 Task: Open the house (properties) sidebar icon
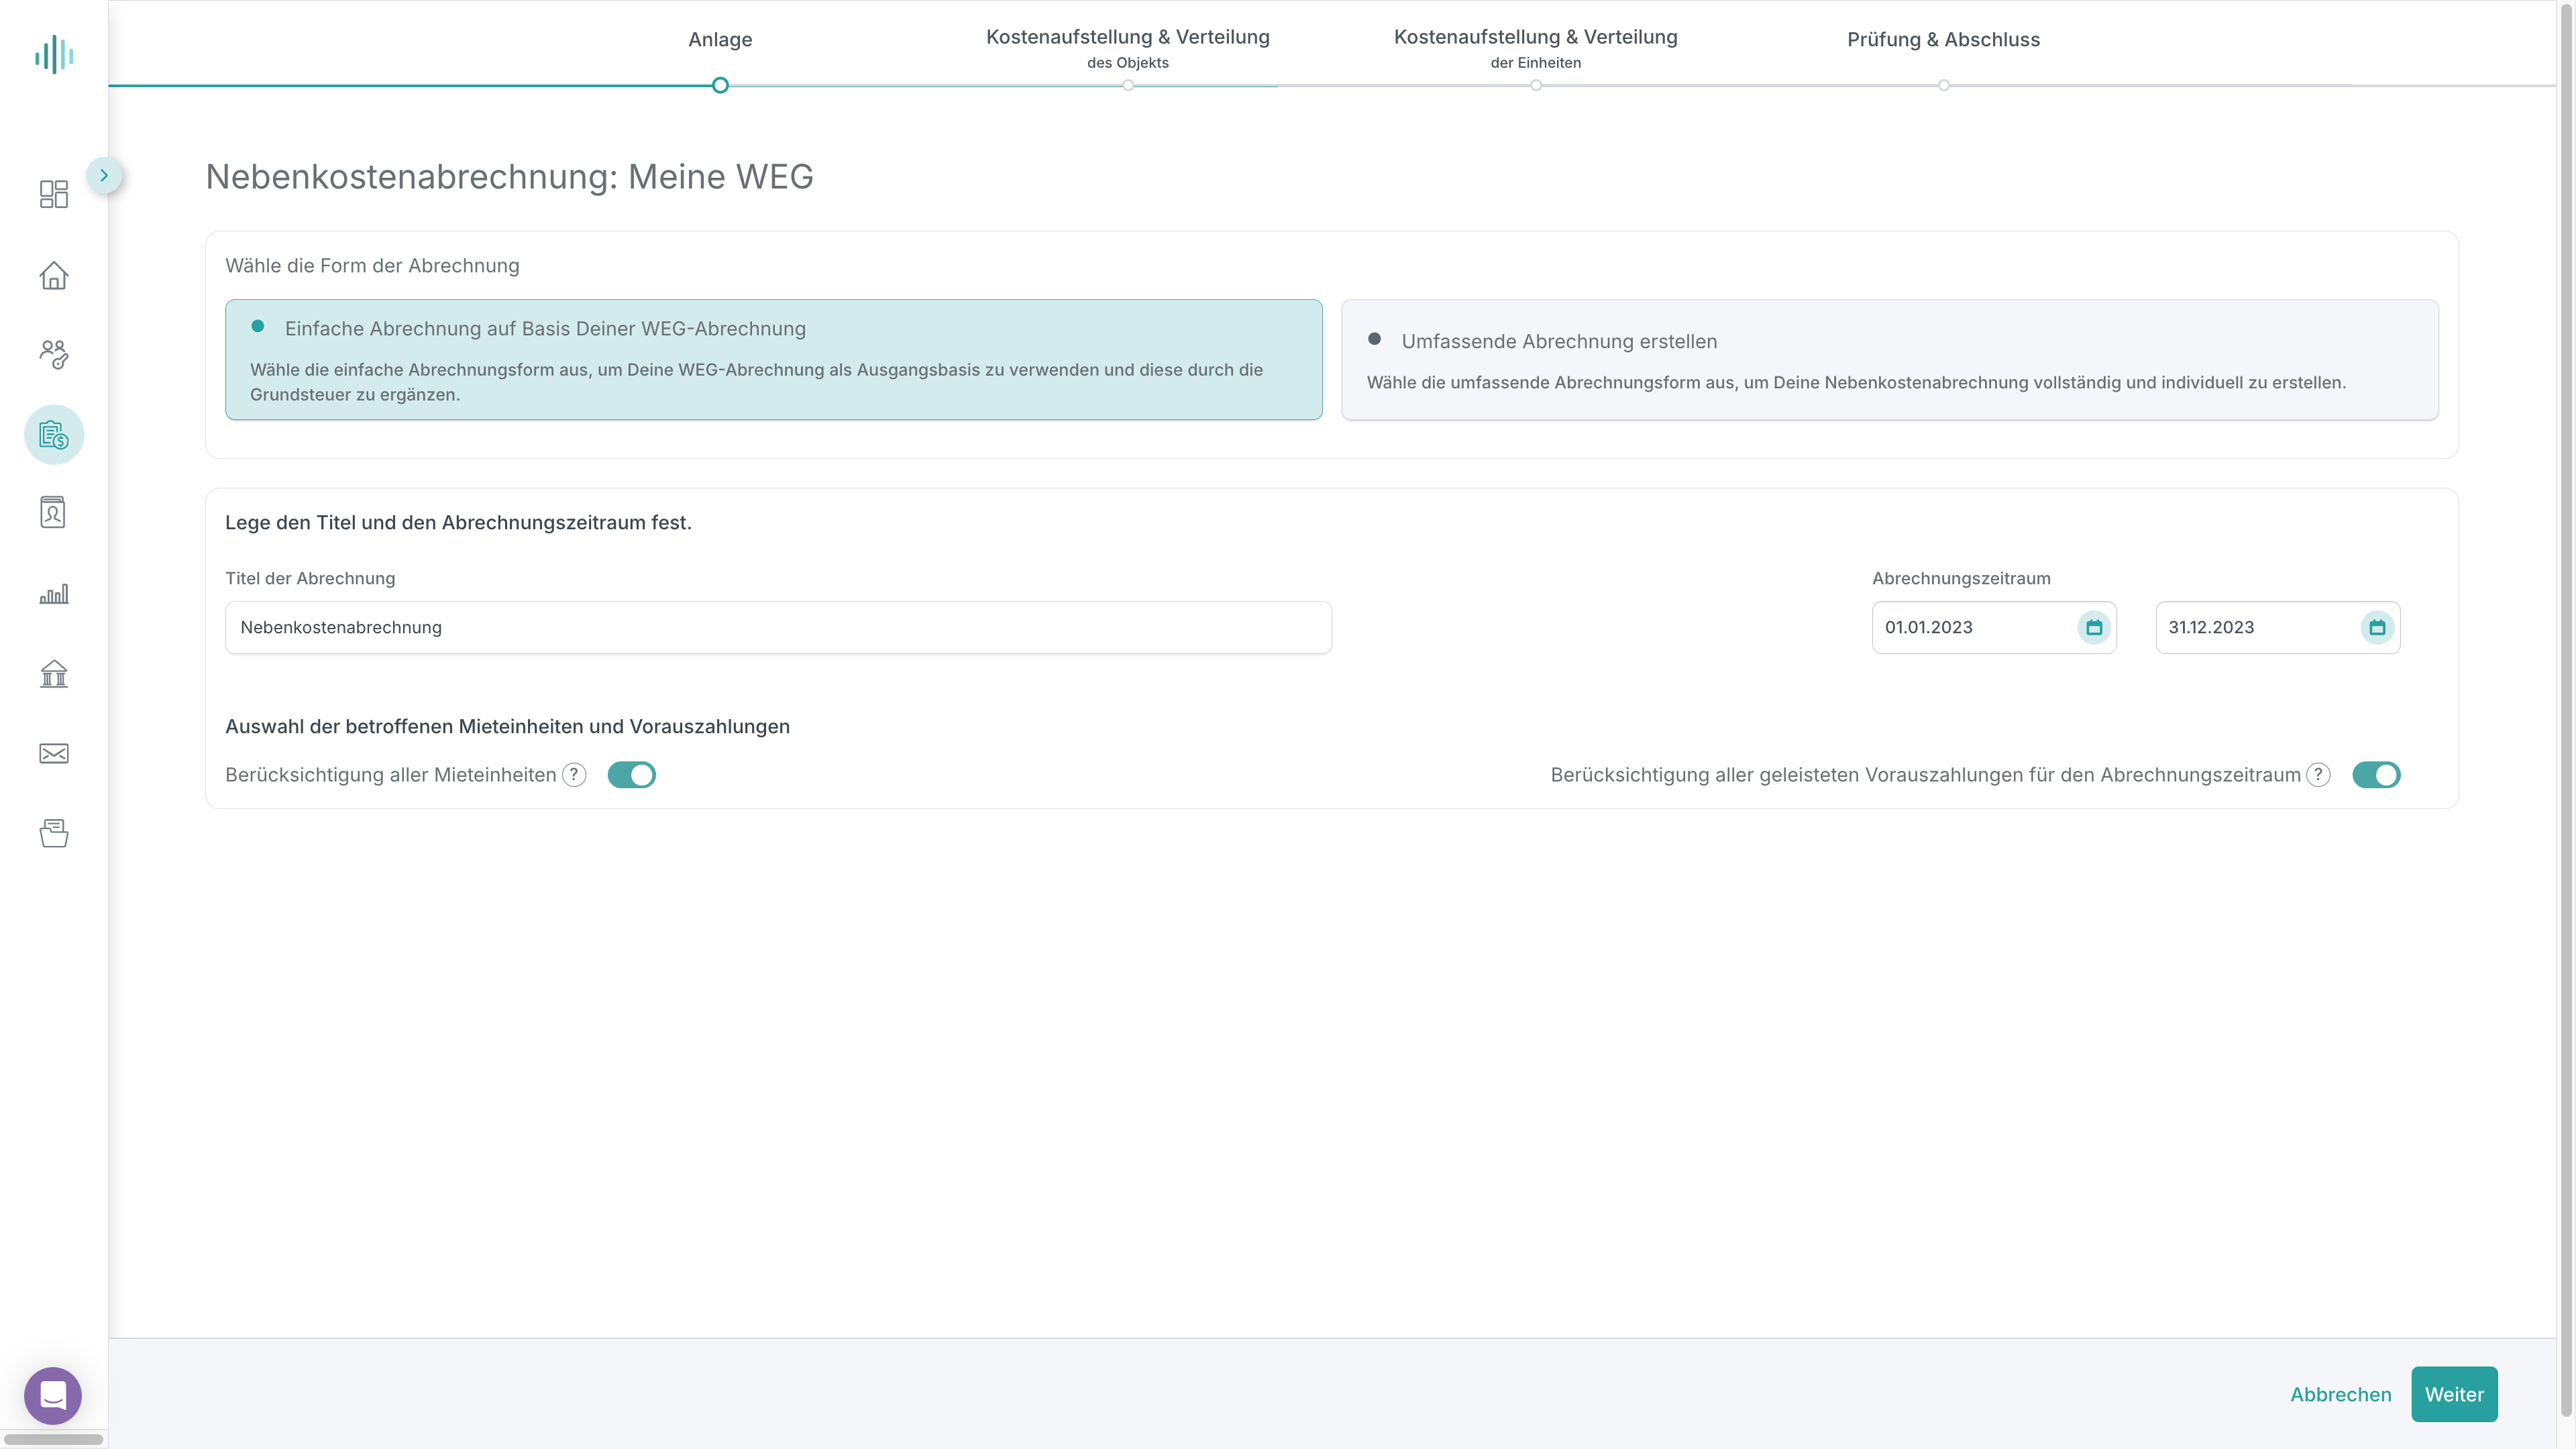tap(54, 275)
